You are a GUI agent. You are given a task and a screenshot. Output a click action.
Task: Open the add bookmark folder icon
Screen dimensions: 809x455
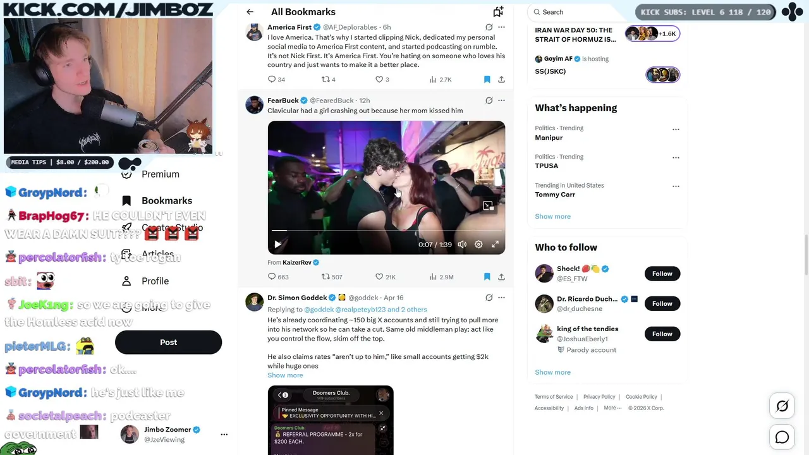point(498,11)
